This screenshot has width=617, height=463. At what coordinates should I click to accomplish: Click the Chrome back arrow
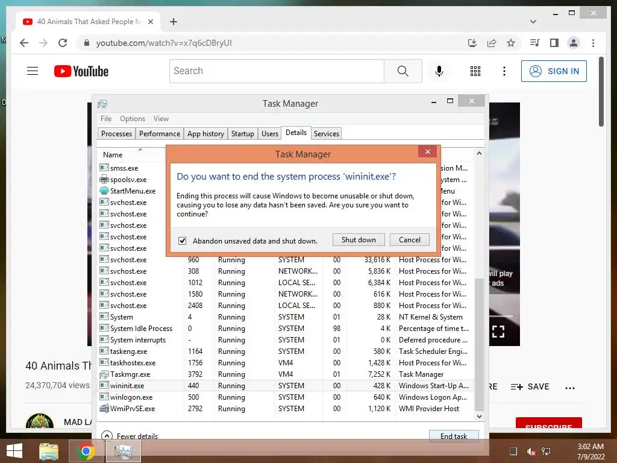tap(24, 43)
